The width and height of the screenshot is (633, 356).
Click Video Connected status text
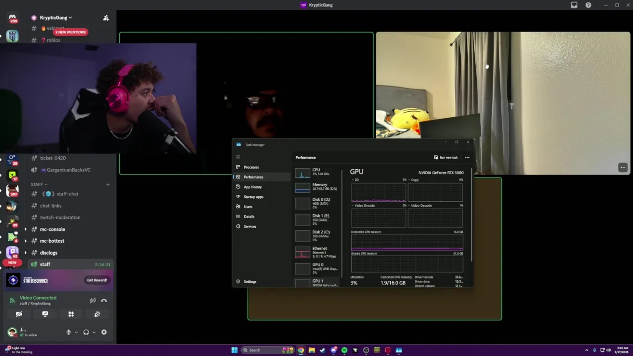coord(38,298)
